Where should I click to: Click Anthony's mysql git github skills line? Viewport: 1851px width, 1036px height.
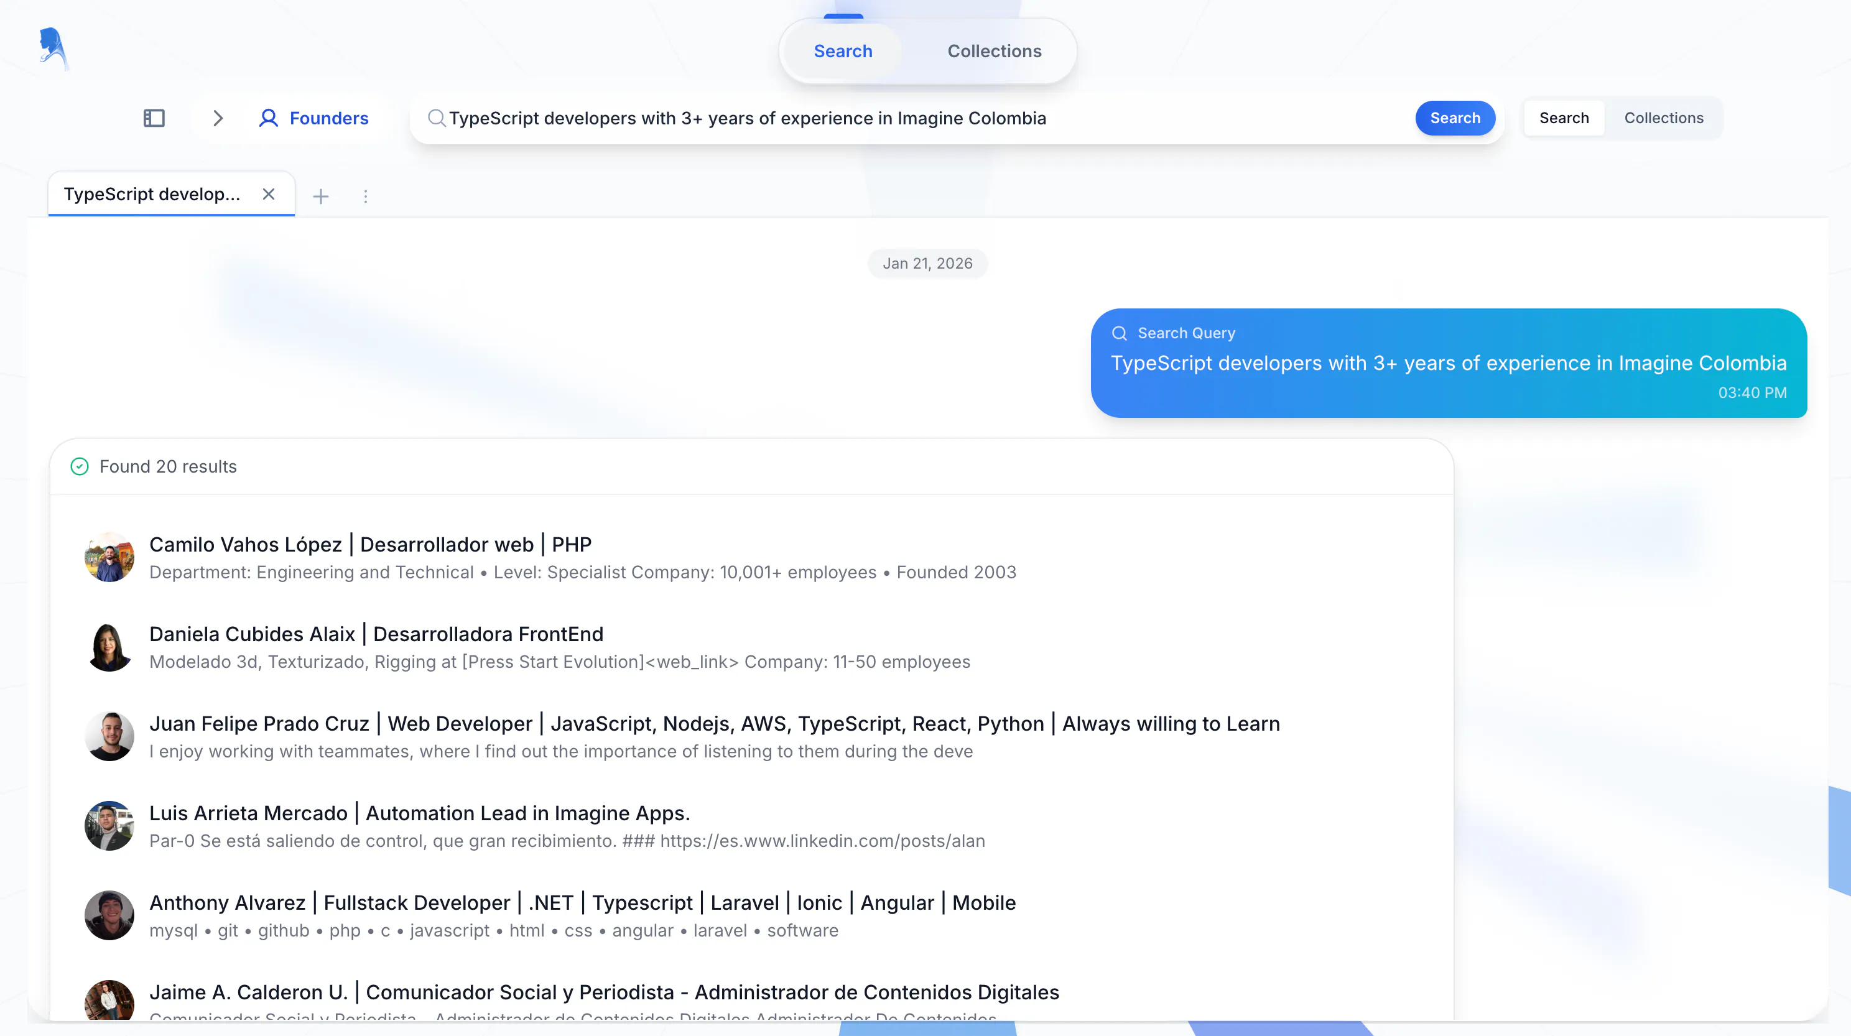[x=494, y=930]
